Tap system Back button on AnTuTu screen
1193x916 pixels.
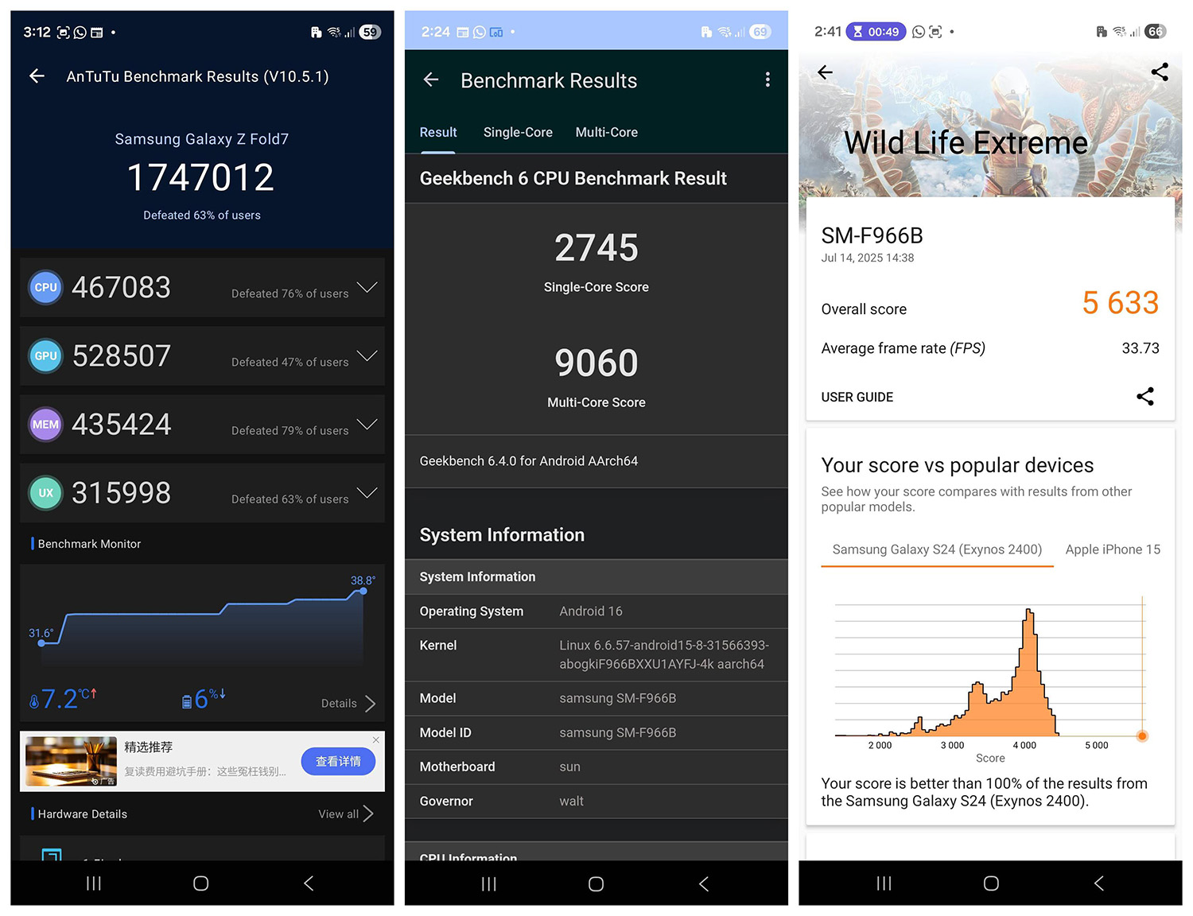tap(309, 883)
